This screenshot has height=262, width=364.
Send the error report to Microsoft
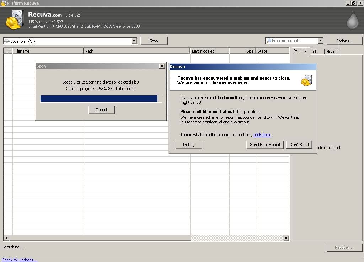point(265,145)
